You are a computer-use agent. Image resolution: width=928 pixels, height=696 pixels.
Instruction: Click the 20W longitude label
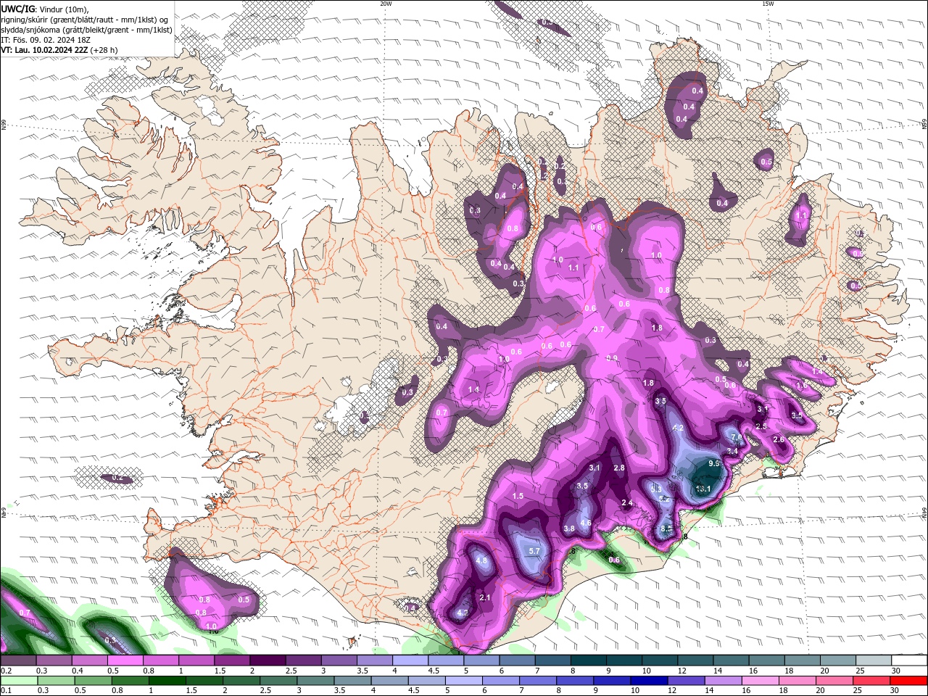[386, 4]
